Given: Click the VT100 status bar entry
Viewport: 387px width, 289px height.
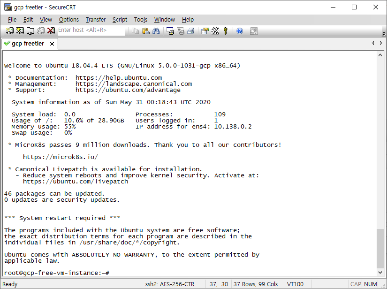Looking at the screenshot, I should coord(295,284).
